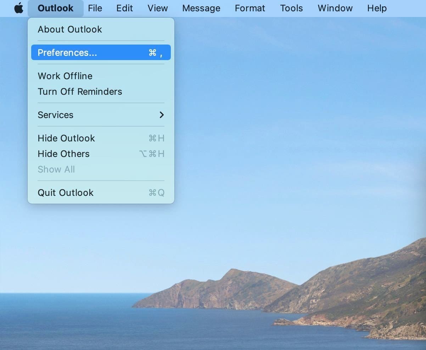The image size is (426, 350).
Task: Open the Tools menu
Action: pos(291,8)
